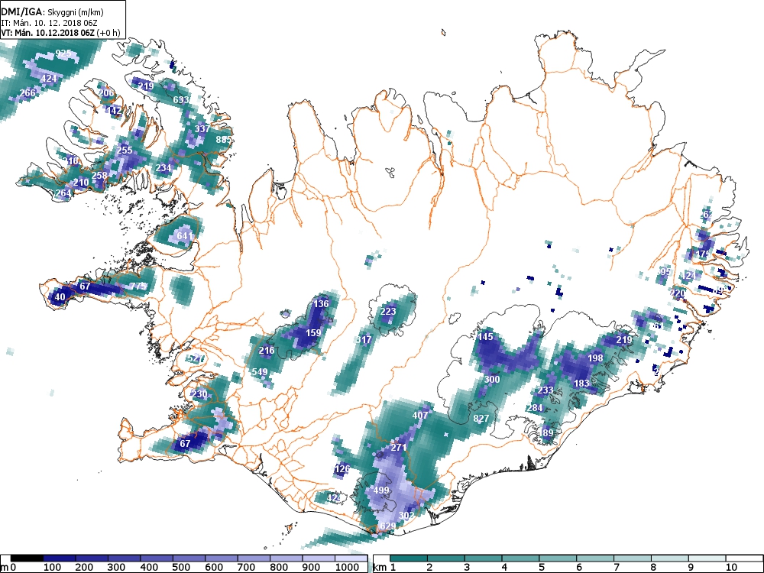Click the visibility value 220
764x573 pixels.
pyautogui.click(x=678, y=293)
